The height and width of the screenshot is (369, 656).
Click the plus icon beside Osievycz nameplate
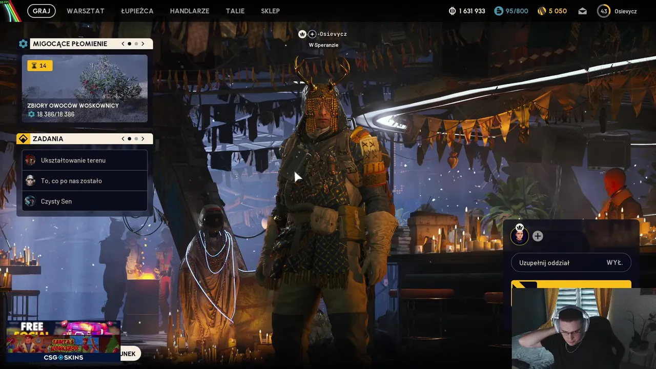tap(312, 34)
